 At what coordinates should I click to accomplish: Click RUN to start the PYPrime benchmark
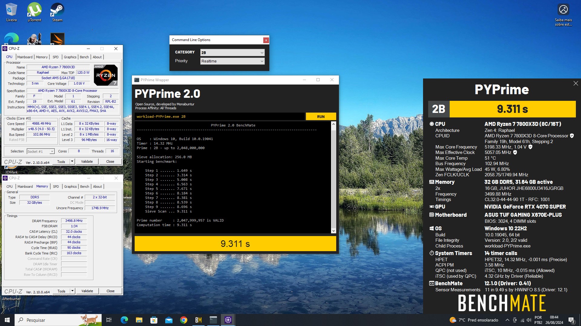click(321, 117)
